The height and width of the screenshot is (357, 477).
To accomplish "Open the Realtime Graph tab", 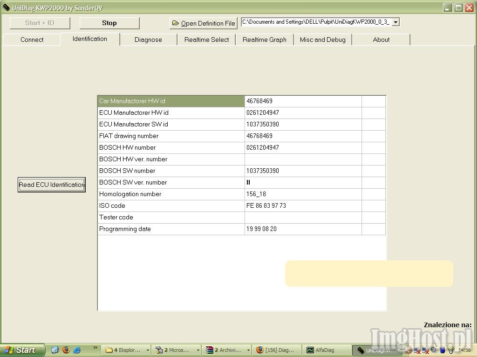I will click(265, 40).
